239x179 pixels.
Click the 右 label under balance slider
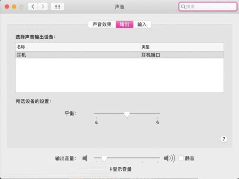[x=158, y=122]
